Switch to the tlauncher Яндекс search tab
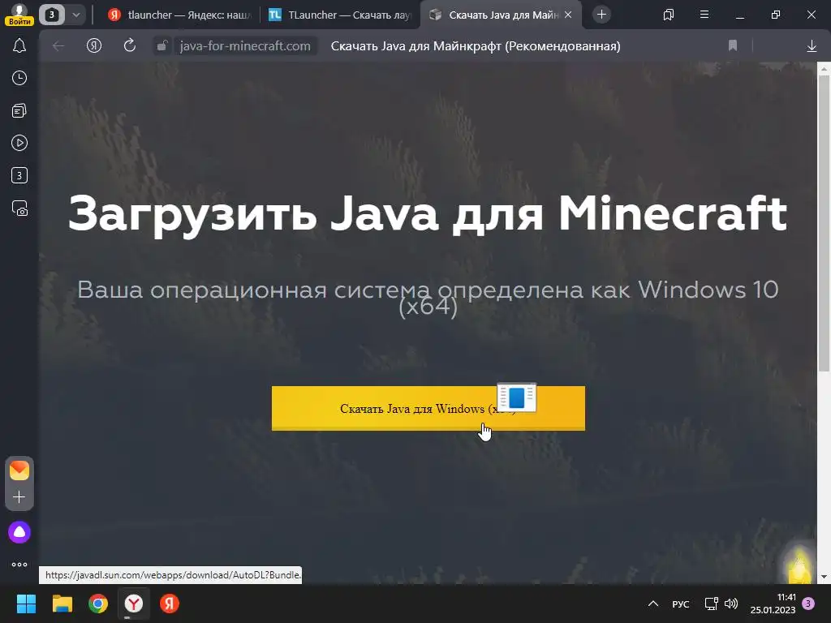This screenshot has width=831, height=623. [179, 15]
